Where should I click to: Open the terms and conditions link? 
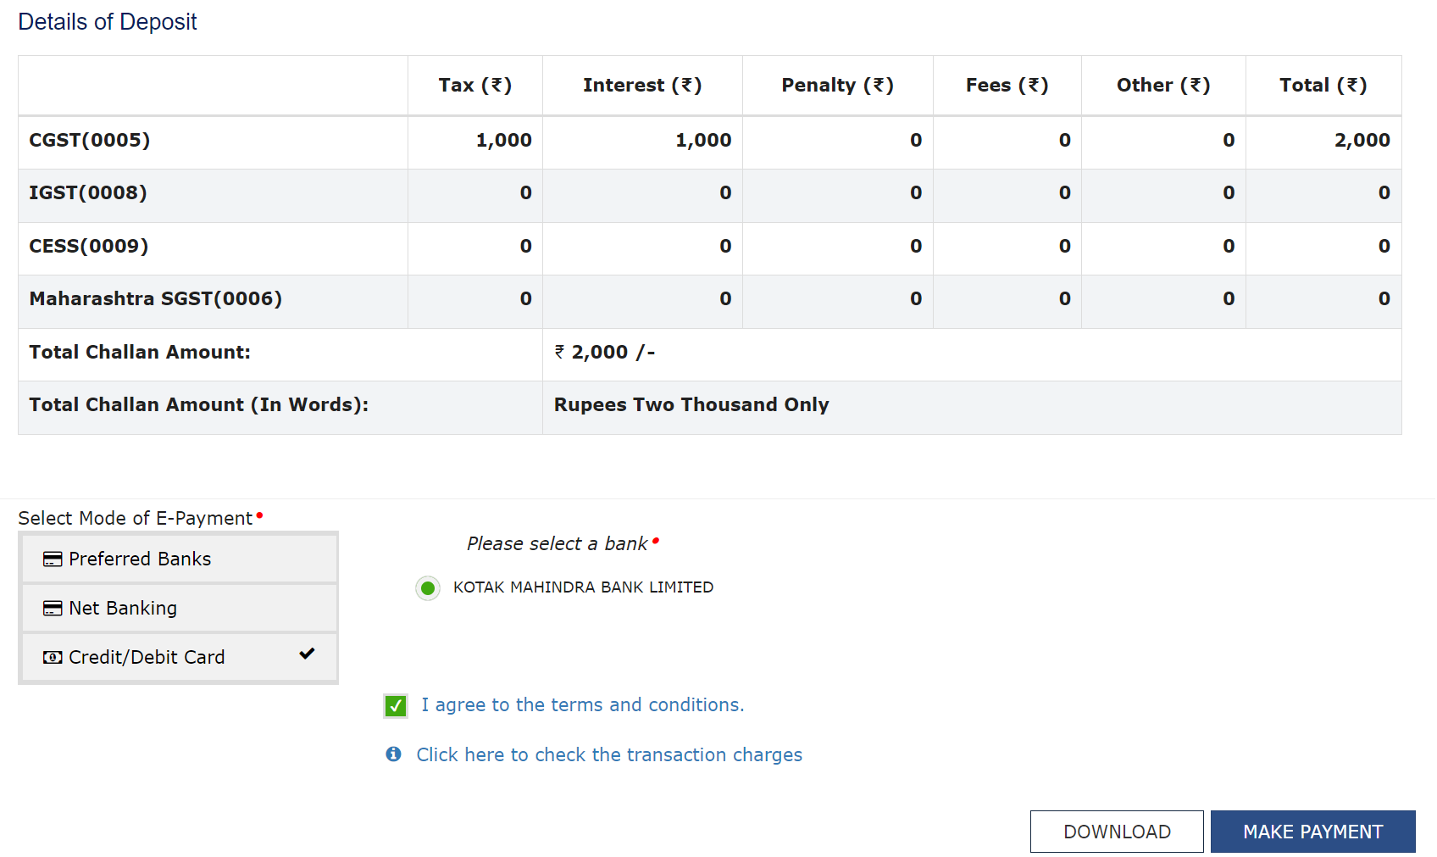tap(582, 705)
